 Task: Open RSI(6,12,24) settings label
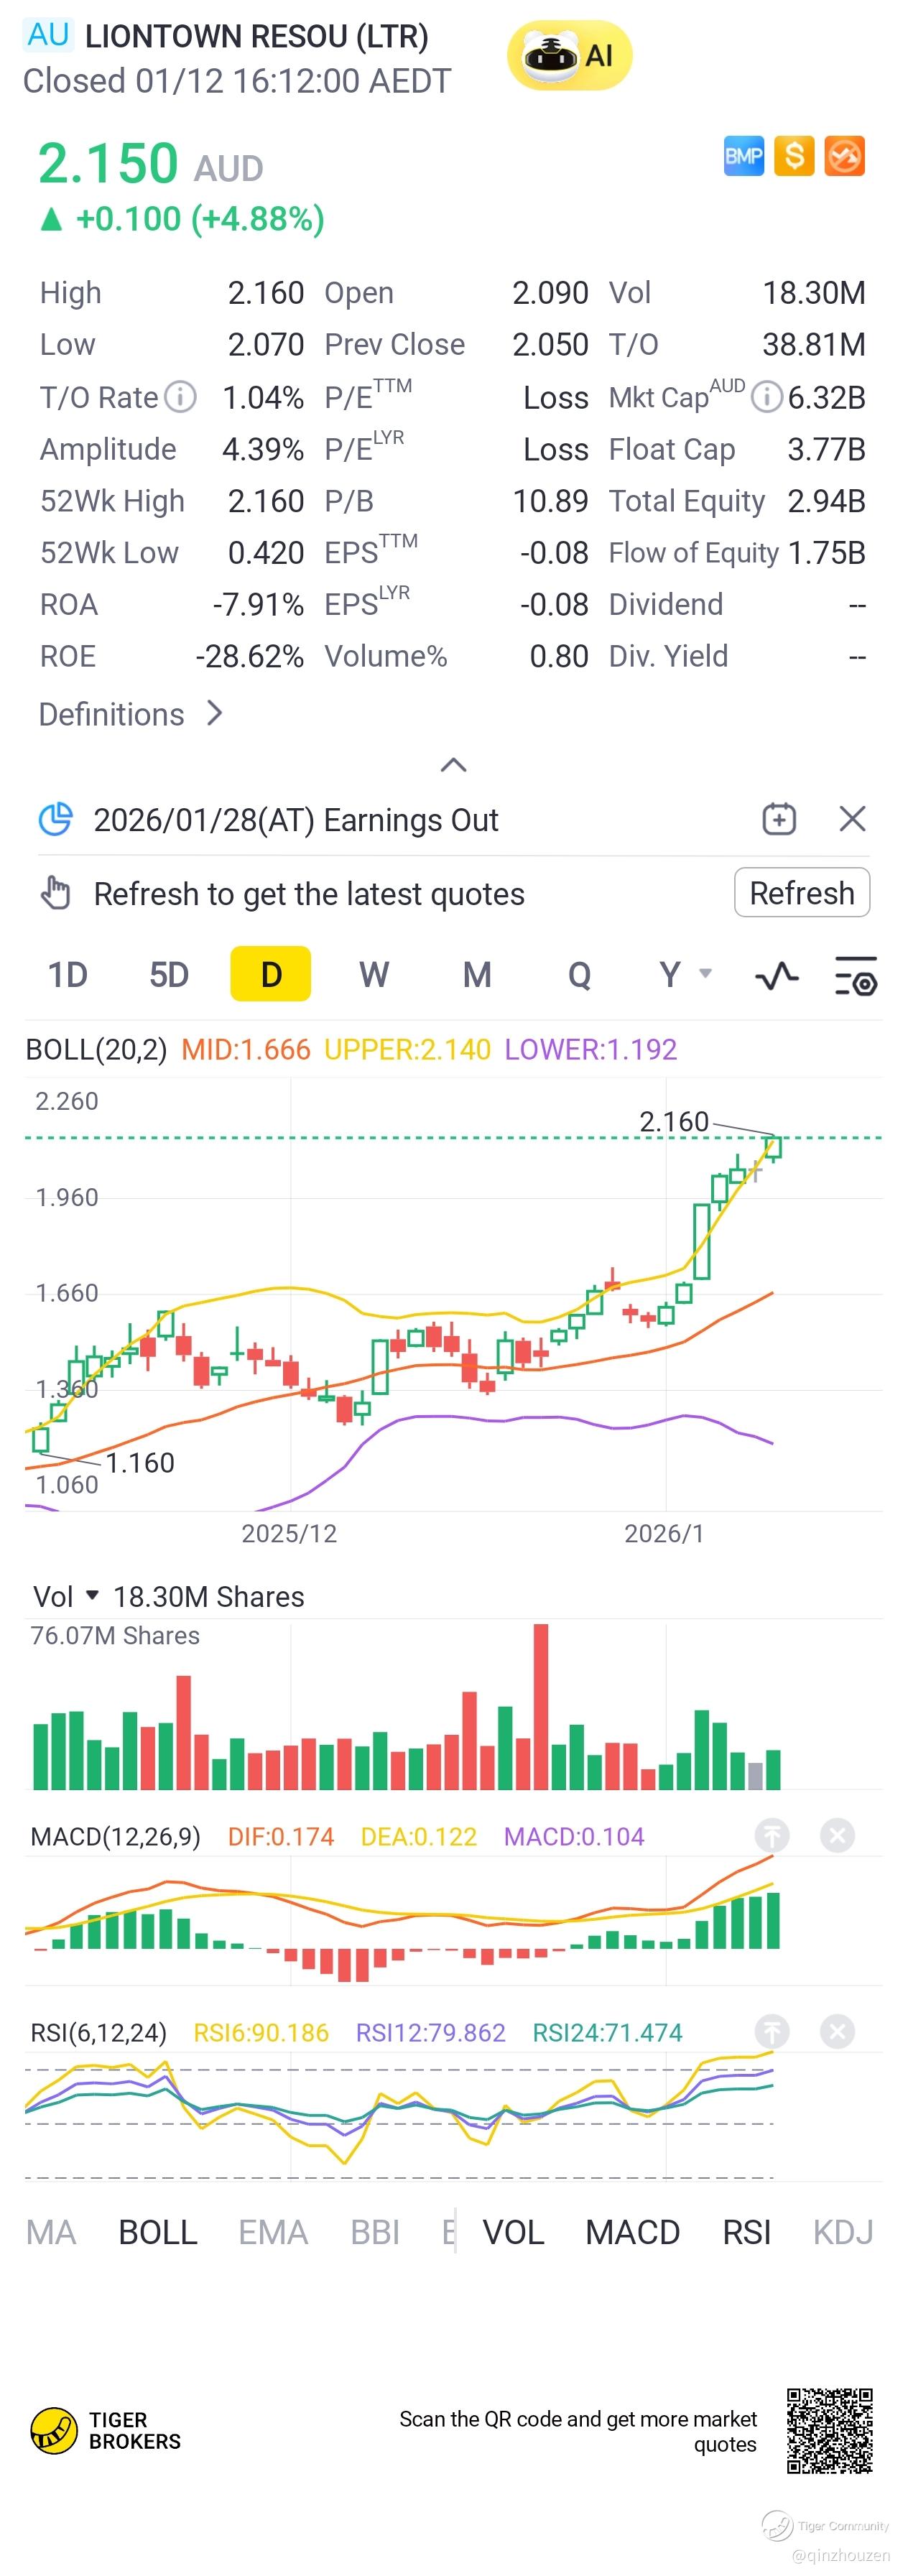[98, 2032]
